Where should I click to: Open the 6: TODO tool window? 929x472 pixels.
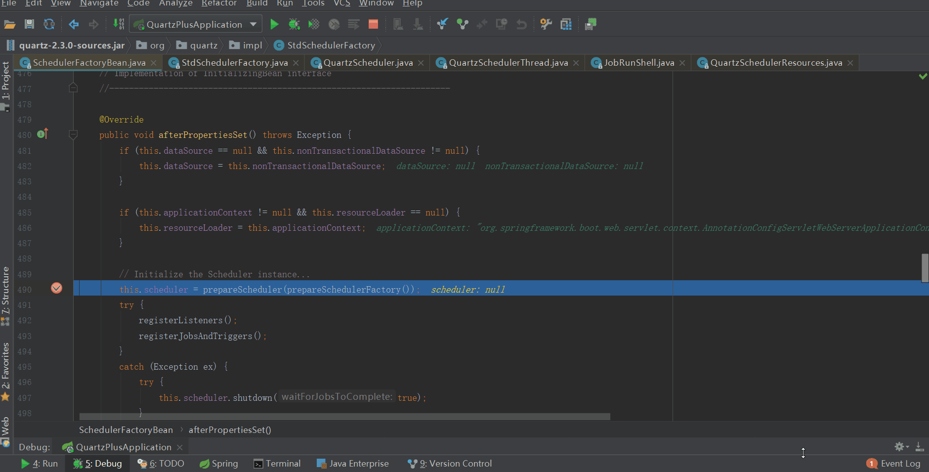point(161,464)
